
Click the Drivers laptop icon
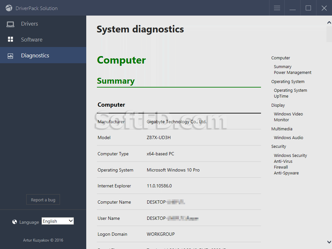[x=10, y=24]
